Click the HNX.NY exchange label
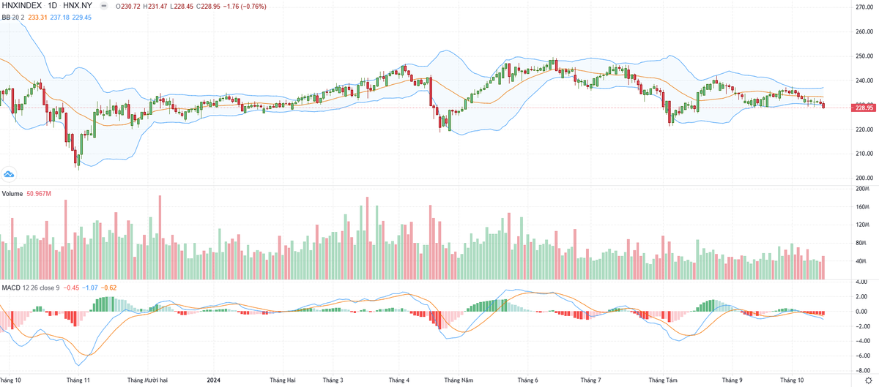The width and height of the screenshot is (879, 387). [x=76, y=5]
